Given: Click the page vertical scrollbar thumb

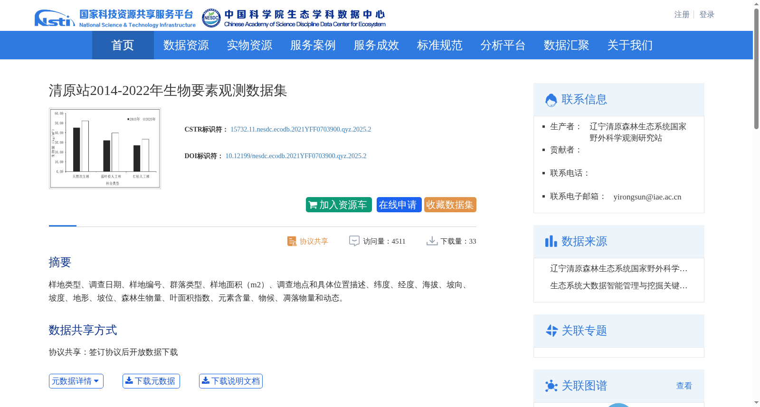Looking at the screenshot, I should click(x=756, y=69).
